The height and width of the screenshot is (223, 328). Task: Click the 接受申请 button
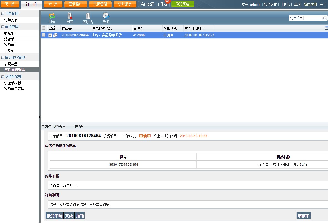pos(54,216)
